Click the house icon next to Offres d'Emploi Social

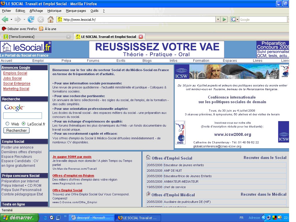click(x=148, y=157)
